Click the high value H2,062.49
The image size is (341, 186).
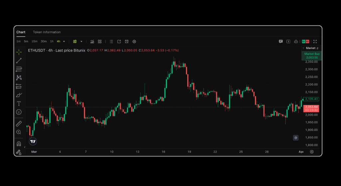[x=113, y=51]
